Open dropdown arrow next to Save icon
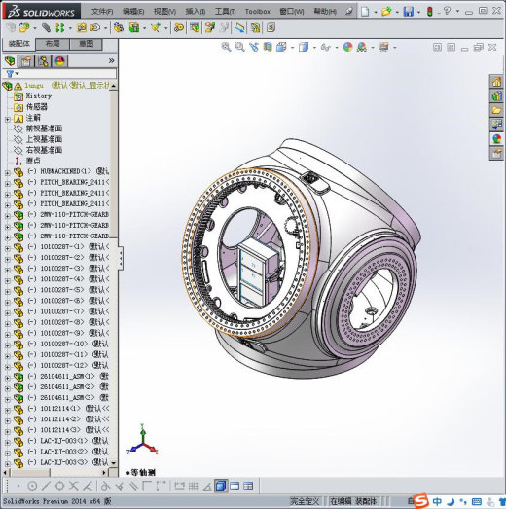The width and height of the screenshot is (506, 509). [418, 12]
